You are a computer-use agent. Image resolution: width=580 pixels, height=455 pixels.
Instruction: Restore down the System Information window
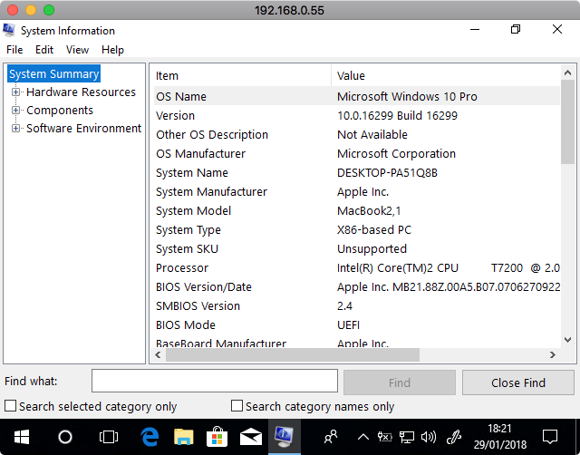(516, 30)
